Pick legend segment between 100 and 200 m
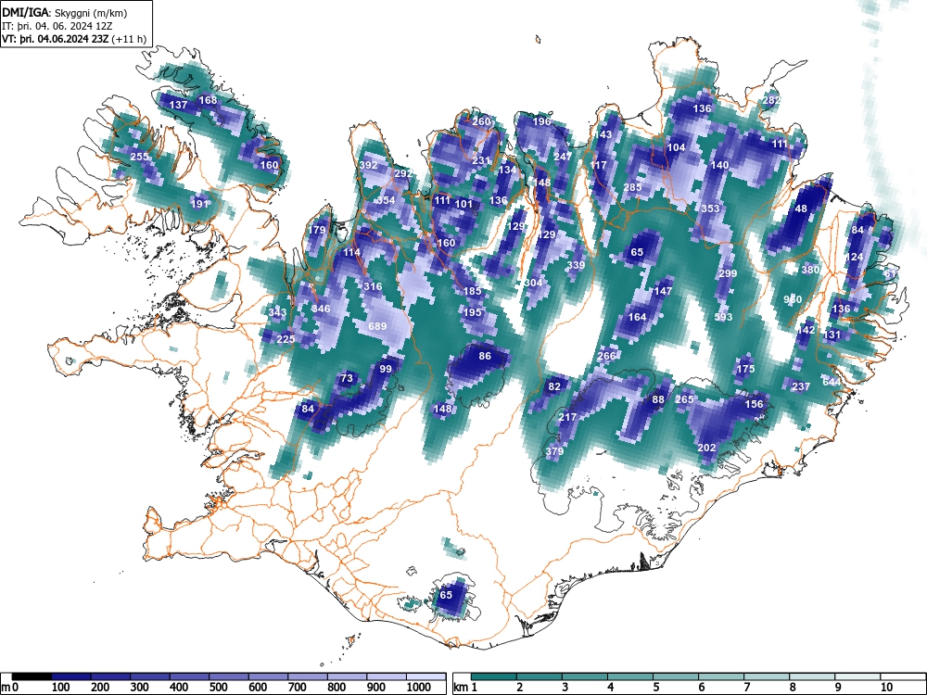The height and width of the screenshot is (695, 927). [x=71, y=676]
